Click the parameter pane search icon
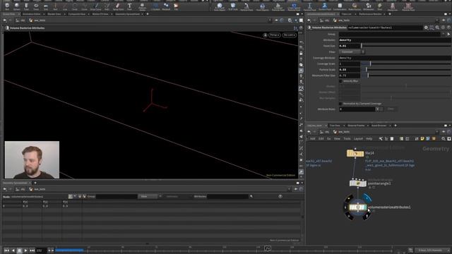 point(437,28)
